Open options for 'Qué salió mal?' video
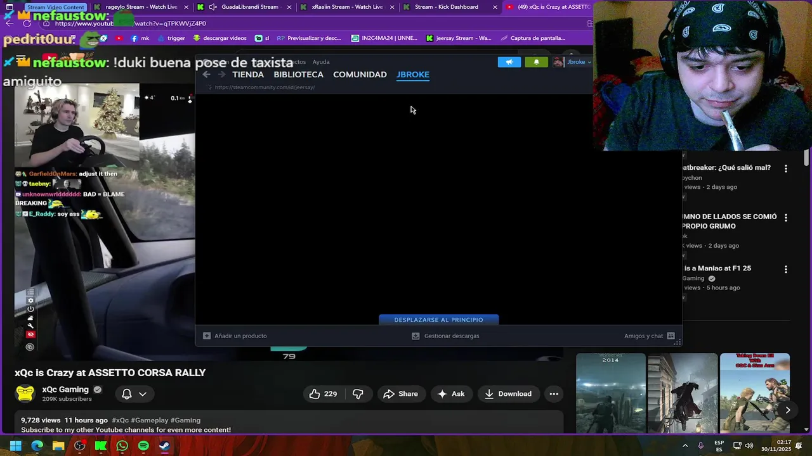This screenshot has height=456, width=812. (785, 168)
